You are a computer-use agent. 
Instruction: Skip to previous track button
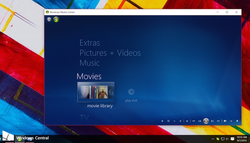click(200, 121)
